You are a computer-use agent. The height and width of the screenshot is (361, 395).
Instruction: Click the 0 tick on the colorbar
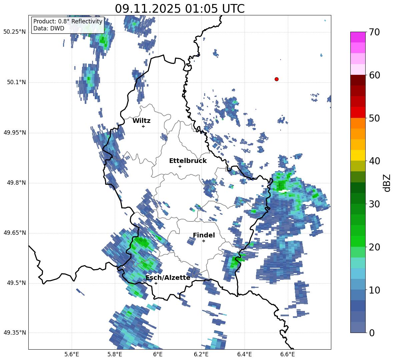[372, 333]
